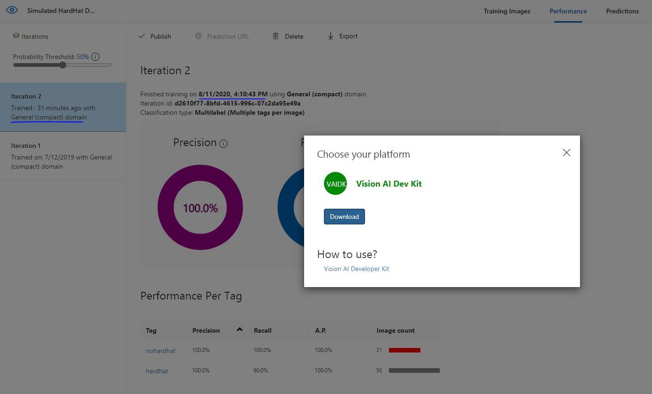Viewport: 652px width, 394px height.
Task: Click the Precision chart info icon
Action: point(223,144)
